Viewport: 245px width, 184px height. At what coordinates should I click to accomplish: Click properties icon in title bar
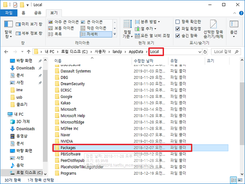[x=15, y=5]
